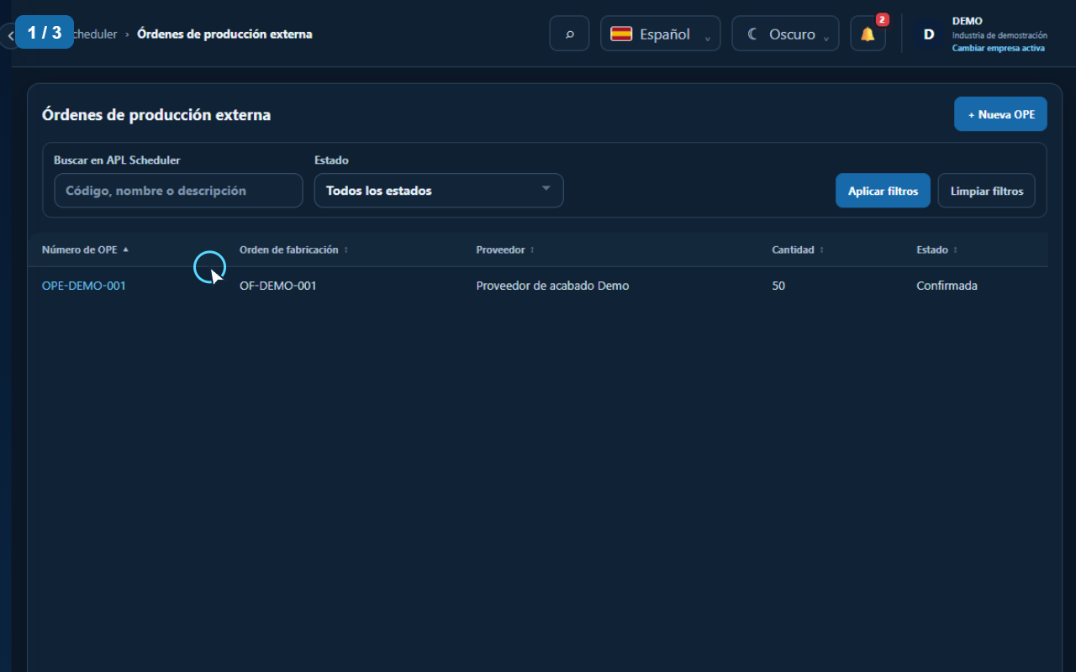Click the DEMO company avatar D
This screenshot has width=1076, height=672.
929,34
